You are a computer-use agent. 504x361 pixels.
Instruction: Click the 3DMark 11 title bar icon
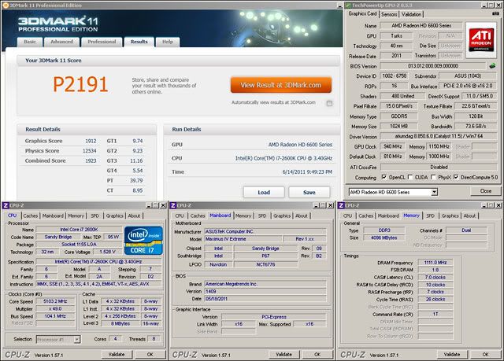[6, 6]
